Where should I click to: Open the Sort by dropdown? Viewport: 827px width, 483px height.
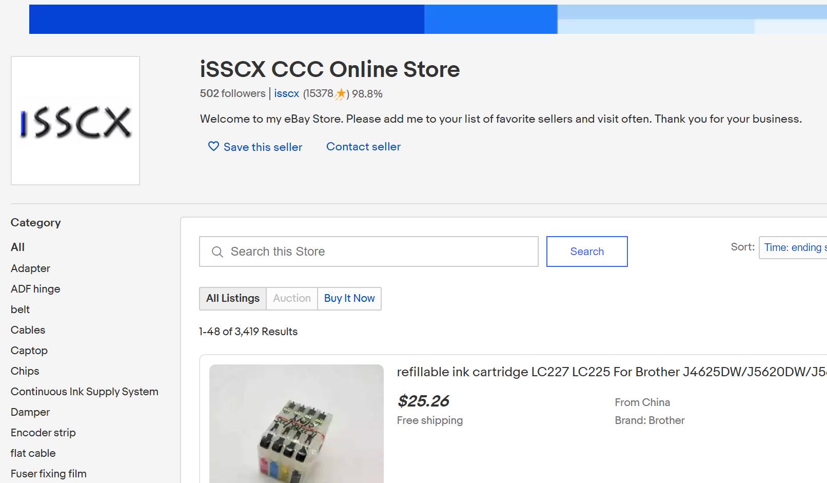point(793,247)
